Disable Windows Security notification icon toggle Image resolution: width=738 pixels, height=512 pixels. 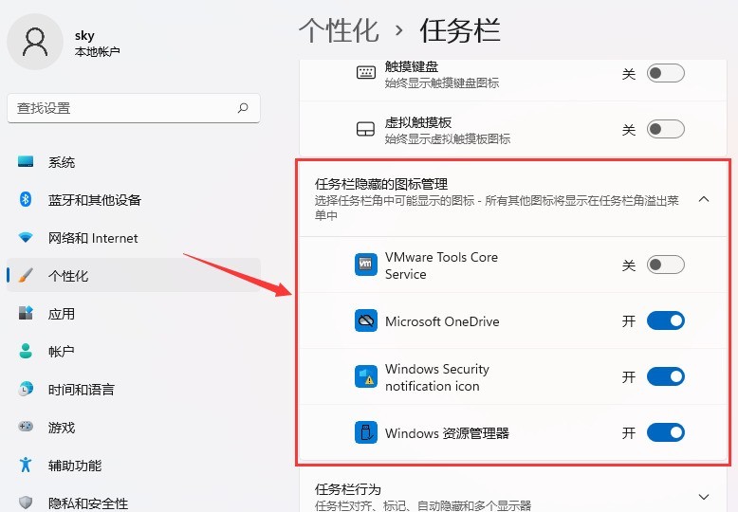pos(666,377)
